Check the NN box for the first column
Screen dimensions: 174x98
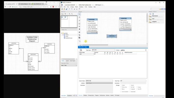pyautogui.click(x=107, y=54)
